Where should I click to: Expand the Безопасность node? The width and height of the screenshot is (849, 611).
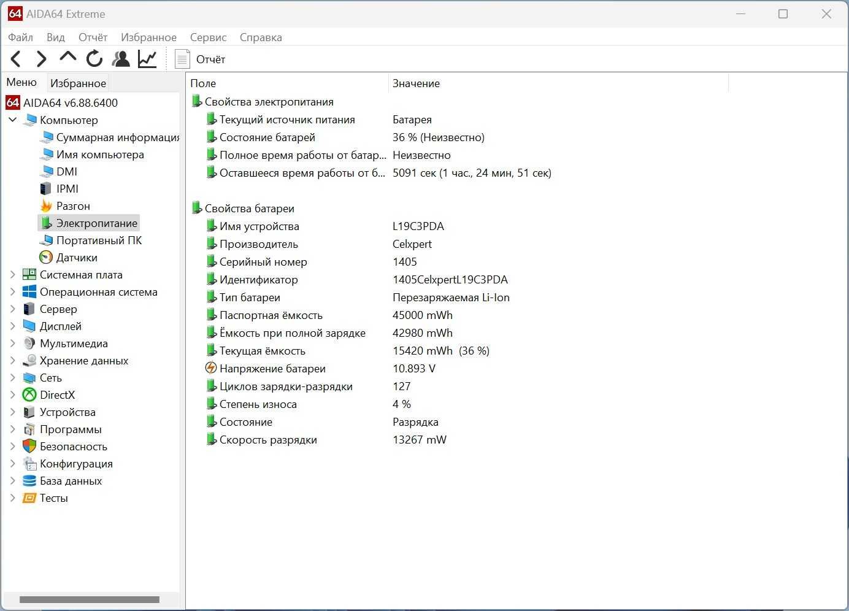tap(12, 446)
